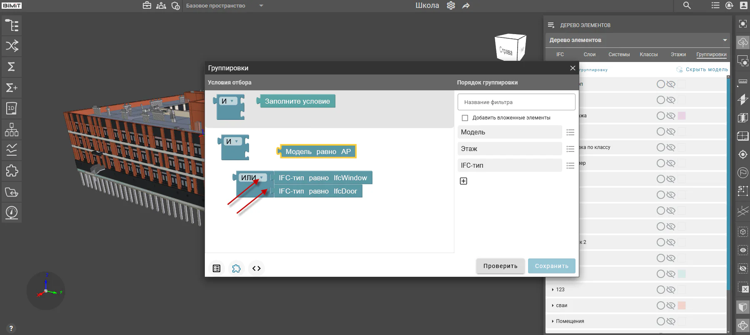Toggle the hidden-eye icon for 'сваи' row
This screenshot has width=750, height=335.
(x=670, y=305)
